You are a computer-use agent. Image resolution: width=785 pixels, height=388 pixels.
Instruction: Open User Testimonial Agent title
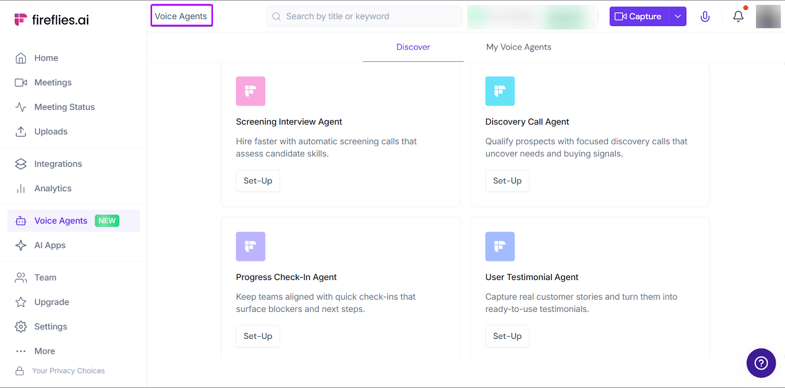point(532,277)
